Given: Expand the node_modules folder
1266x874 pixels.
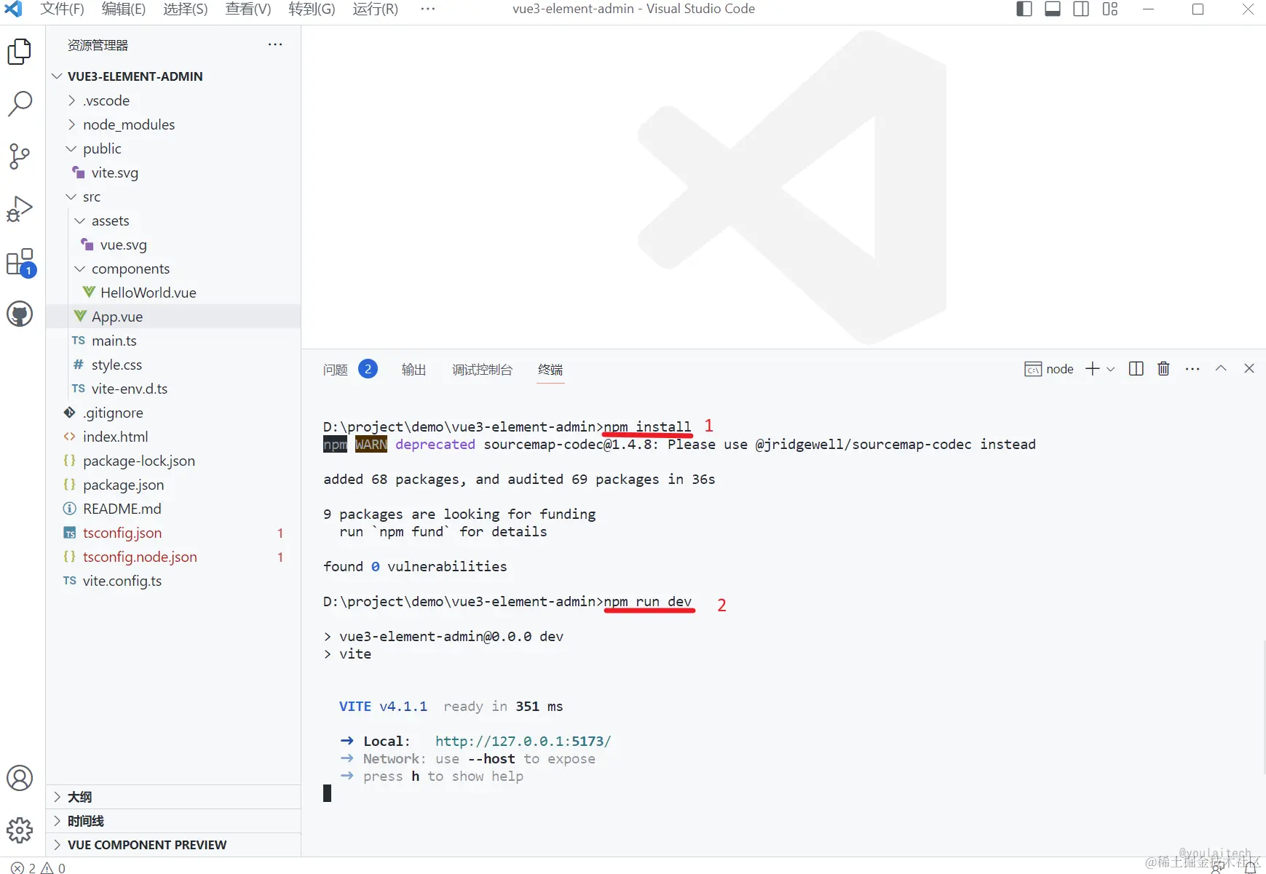Looking at the screenshot, I should pyautogui.click(x=128, y=124).
